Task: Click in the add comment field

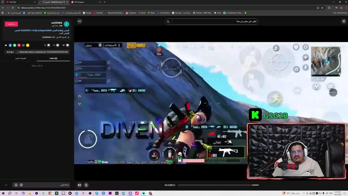Action: (41, 185)
